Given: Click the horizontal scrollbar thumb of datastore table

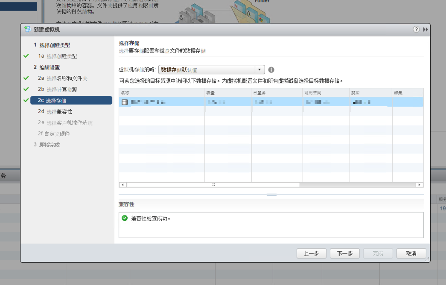Looking at the screenshot, I should point(213,185).
